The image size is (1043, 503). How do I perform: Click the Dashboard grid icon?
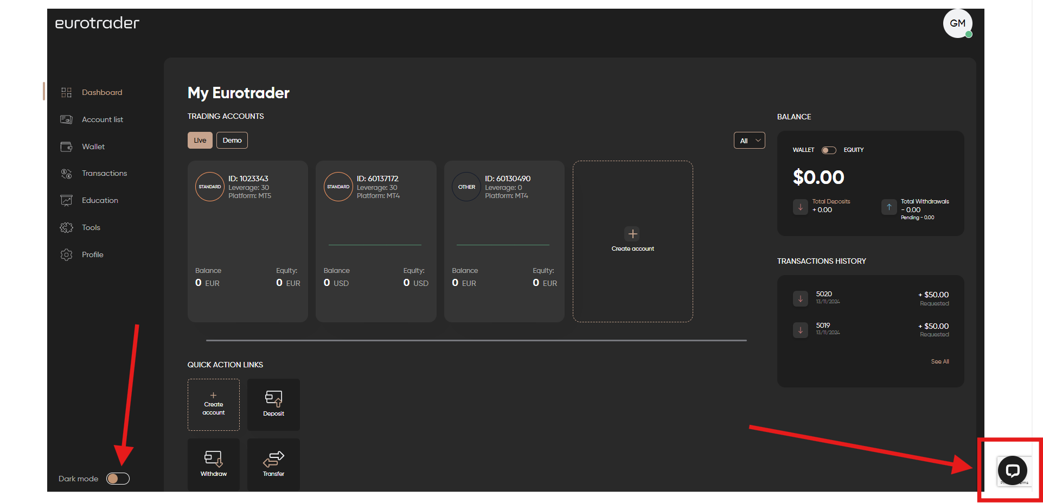(x=66, y=92)
